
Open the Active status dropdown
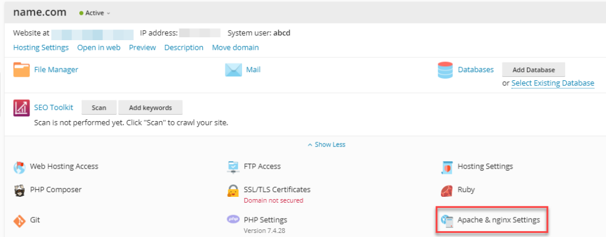point(95,13)
